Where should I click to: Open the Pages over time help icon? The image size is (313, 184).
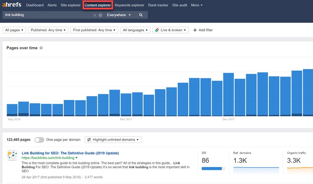click(x=41, y=48)
